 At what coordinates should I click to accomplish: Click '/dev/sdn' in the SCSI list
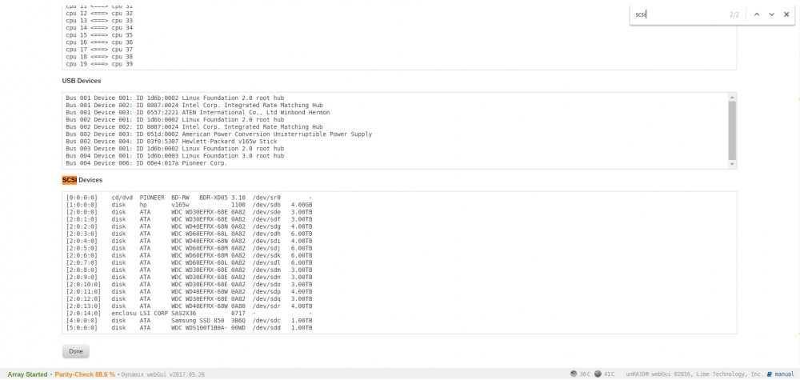pyautogui.click(x=266, y=277)
